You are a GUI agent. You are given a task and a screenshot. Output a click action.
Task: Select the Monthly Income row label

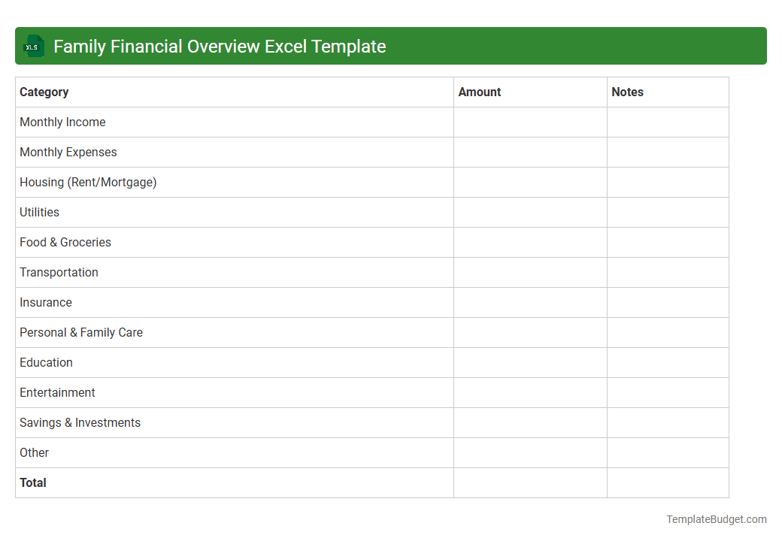pos(62,122)
